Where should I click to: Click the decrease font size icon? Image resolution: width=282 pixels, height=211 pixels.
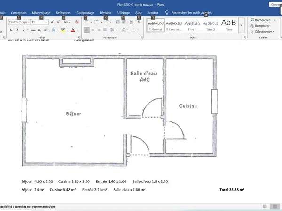click(x=58, y=22)
